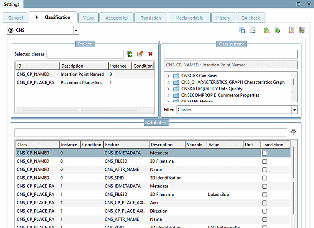
Task: Delete the selected class with red X
Action: pyautogui.click(x=150, y=54)
